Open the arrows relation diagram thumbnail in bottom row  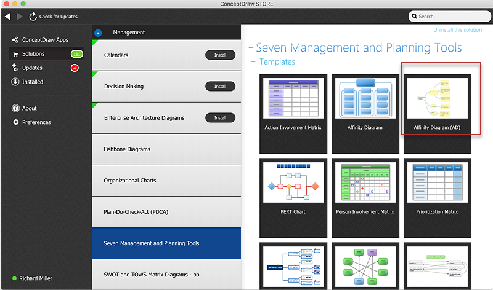tap(437, 267)
